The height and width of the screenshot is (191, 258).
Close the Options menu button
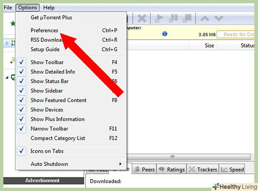[28, 7]
